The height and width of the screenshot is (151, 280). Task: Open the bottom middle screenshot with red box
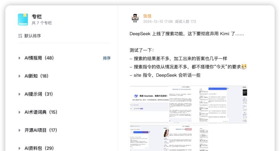tap(189, 138)
